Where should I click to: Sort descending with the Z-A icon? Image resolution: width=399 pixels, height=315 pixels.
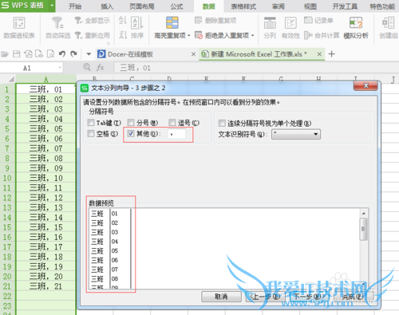(122, 35)
